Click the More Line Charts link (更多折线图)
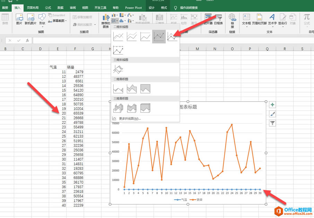 [129, 119]
